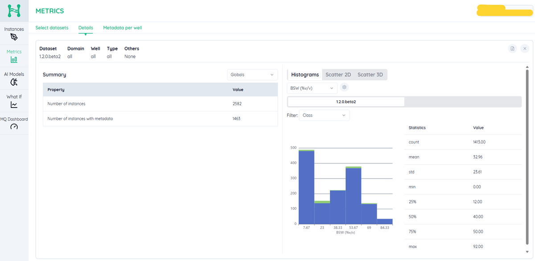Viewport: 535px width, 261px height.
Task: Click the value 2582
Action: 237,104
